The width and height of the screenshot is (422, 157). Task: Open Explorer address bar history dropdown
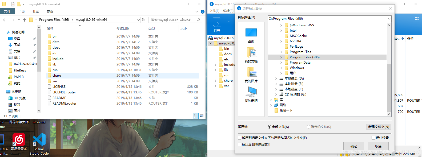click(x=138, y=20)
